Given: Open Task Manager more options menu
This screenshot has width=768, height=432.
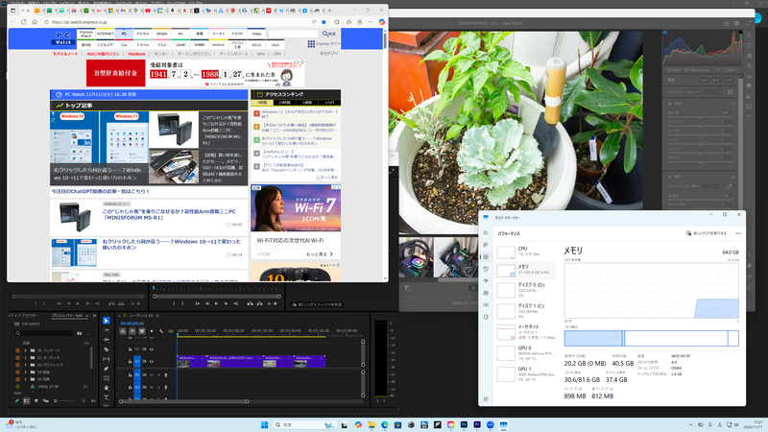Looking at the screenshot, I should [x=737, y=233].
